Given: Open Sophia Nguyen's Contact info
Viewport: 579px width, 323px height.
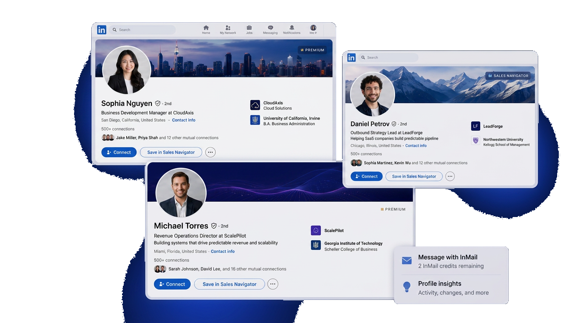Looking at the screenshot, I should coord(183,120).
